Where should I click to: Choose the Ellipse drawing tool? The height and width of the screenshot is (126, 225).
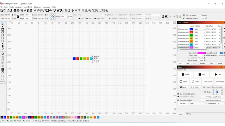[x=3, y=32]
